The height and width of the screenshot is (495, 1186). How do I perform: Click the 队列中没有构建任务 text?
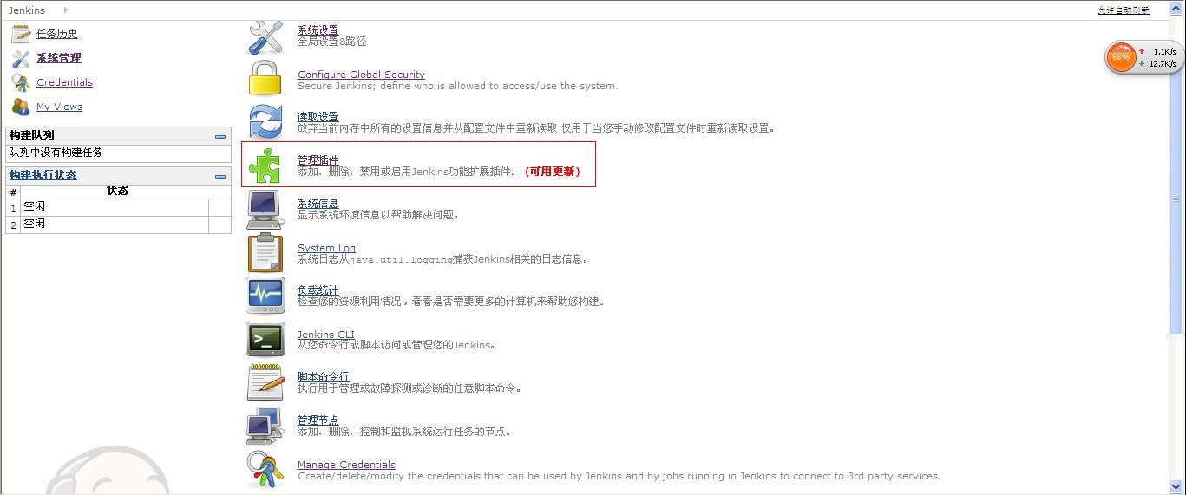pyautogui.click(x=56, y=153)
